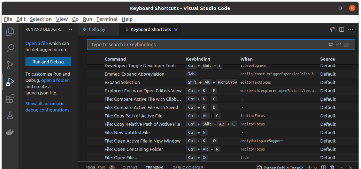This screenshot has width=361, height=169.
Task: Select File: Open Containing Folder row
Action: (x=221, y=149)
